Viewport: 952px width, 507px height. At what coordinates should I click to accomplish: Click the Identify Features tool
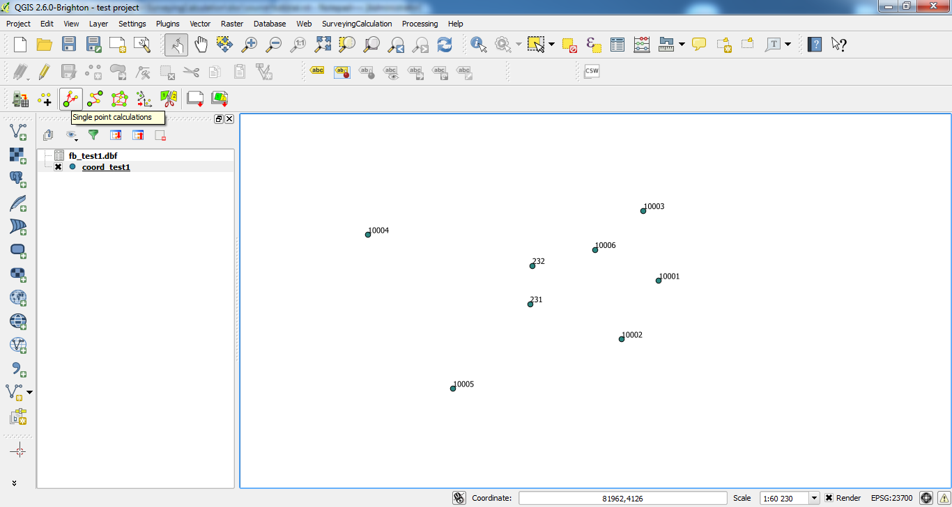click(x=478, y=45)
